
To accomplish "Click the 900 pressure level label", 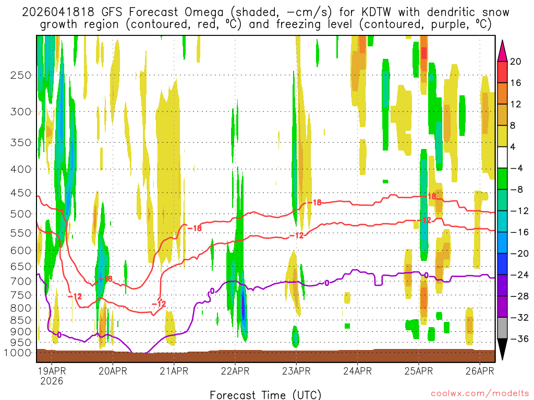I will 21,331.
